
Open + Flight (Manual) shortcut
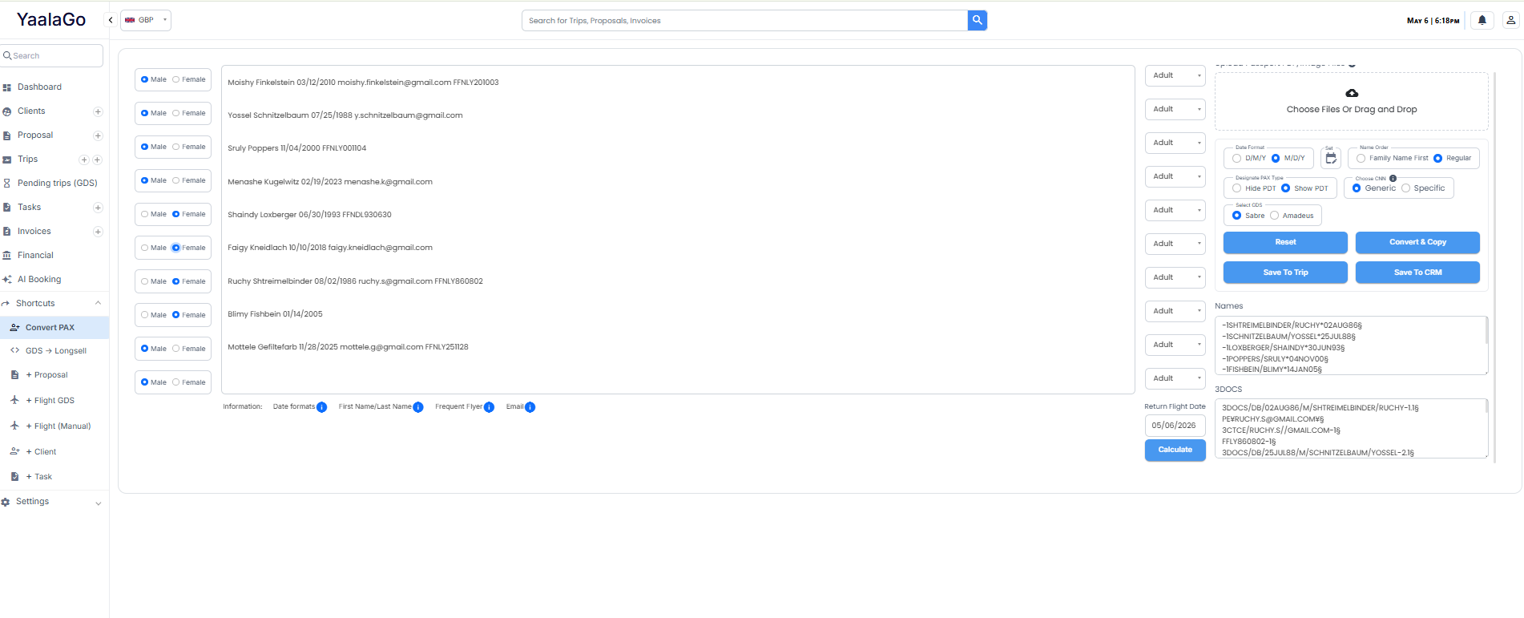click(x=58, y=426)
